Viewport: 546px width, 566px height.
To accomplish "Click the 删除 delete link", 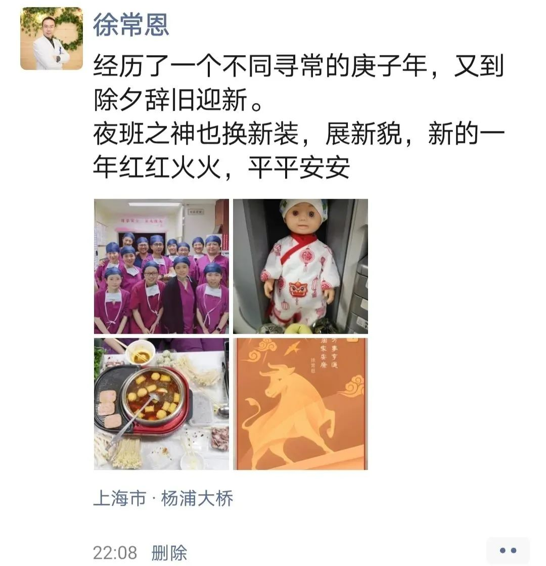I will 169,553.
